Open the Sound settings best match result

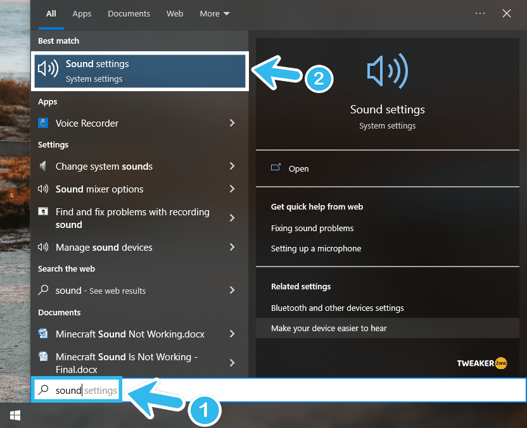point(140,71)
